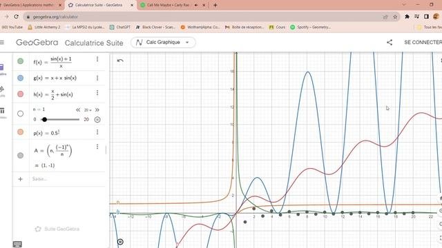
Task: Open the ChatGPT bookmark
Action: (x=119, y=28)
